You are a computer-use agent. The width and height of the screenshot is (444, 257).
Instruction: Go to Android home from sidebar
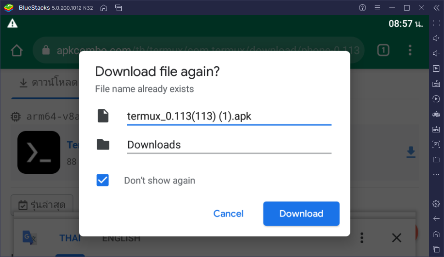click(436, 234)
